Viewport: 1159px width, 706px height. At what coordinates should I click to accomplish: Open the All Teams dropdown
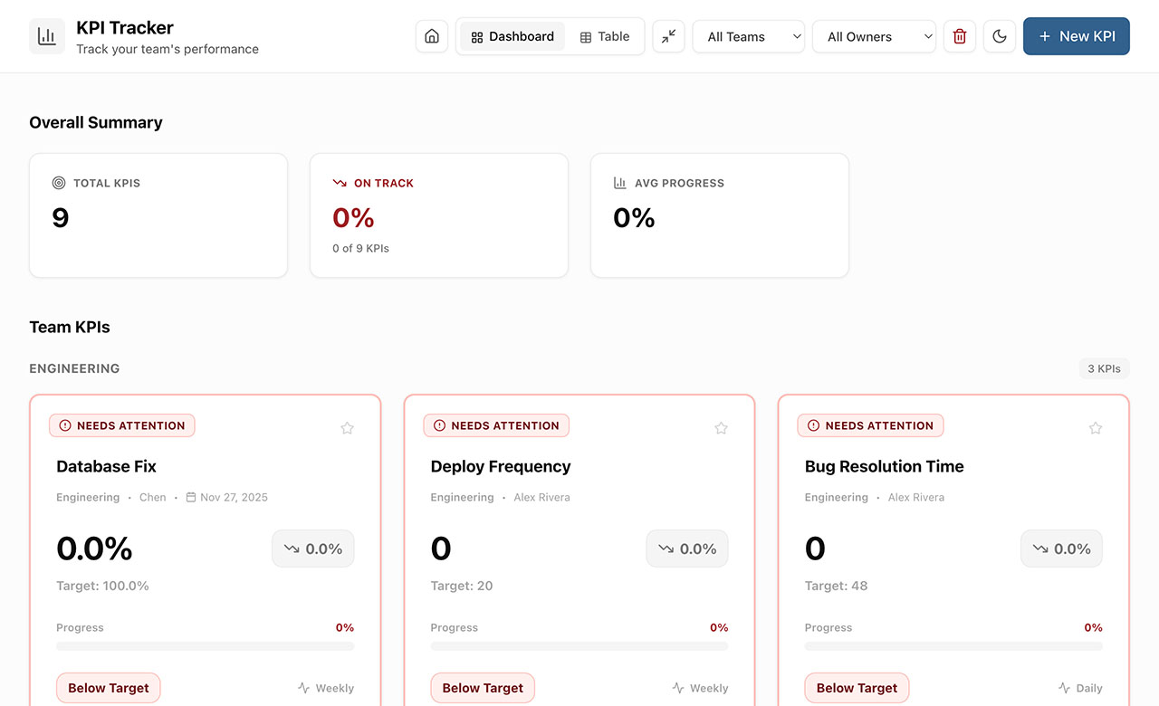(748, 36)
